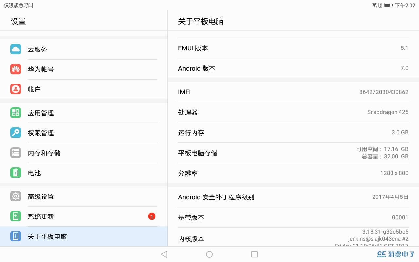
Task: Select the 关于平板电脑 menu entry
Action: tap(47, 236)
